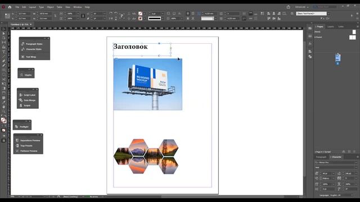The width and height of the screenshot is (360, 202).
Task: Open the Script Label panel
Action: point(28,95)
